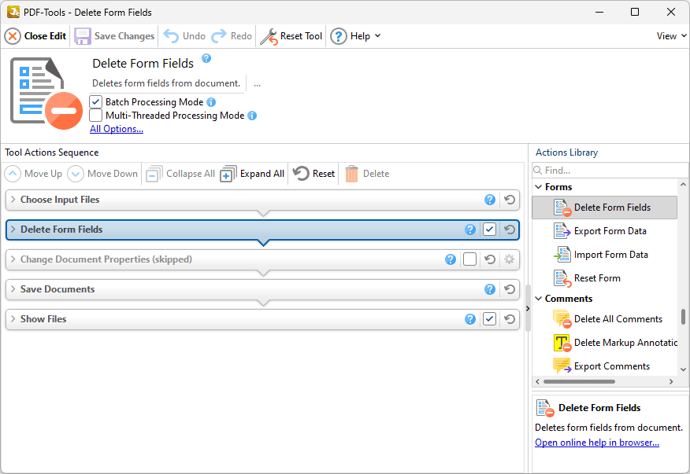Click the Actions Library Find field

(x=610, y=171)
